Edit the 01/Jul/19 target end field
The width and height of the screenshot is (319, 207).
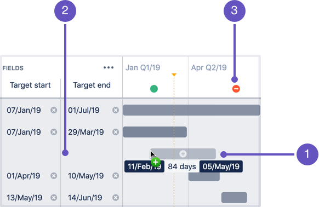[x=84, y=110]
